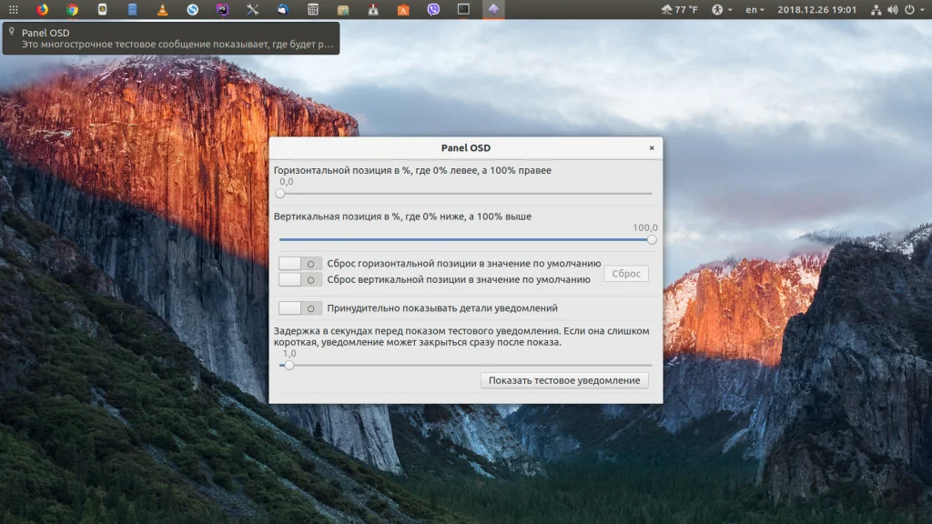Open the accessibility menu dropdown
932x524 pixels.
click(x=721, y=10)
